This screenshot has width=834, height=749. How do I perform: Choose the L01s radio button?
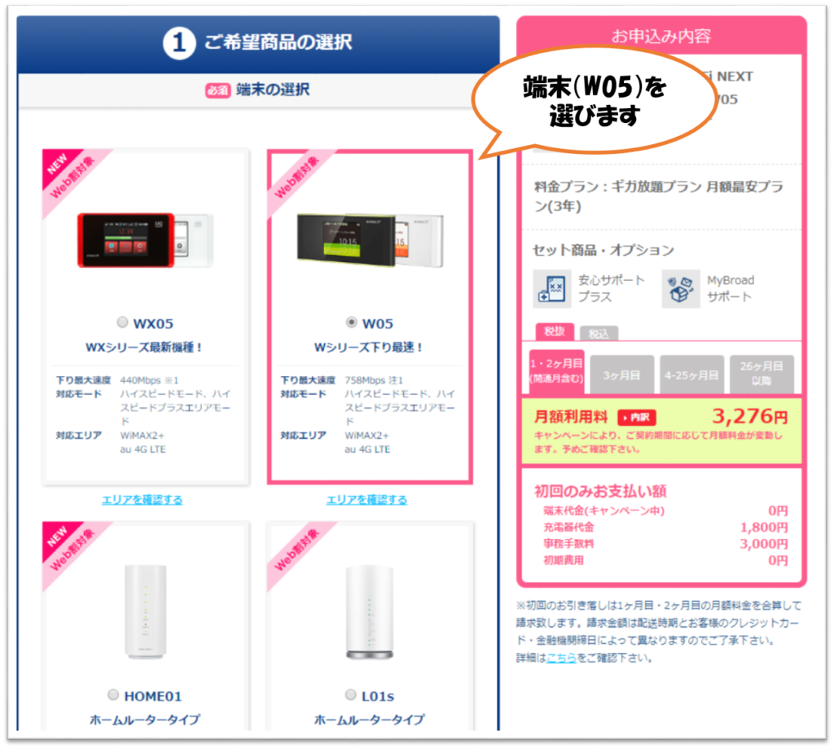click(x=350, y=694)
